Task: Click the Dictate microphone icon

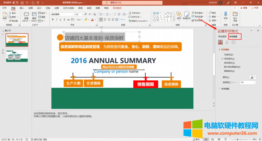Action: coord(225,14)
